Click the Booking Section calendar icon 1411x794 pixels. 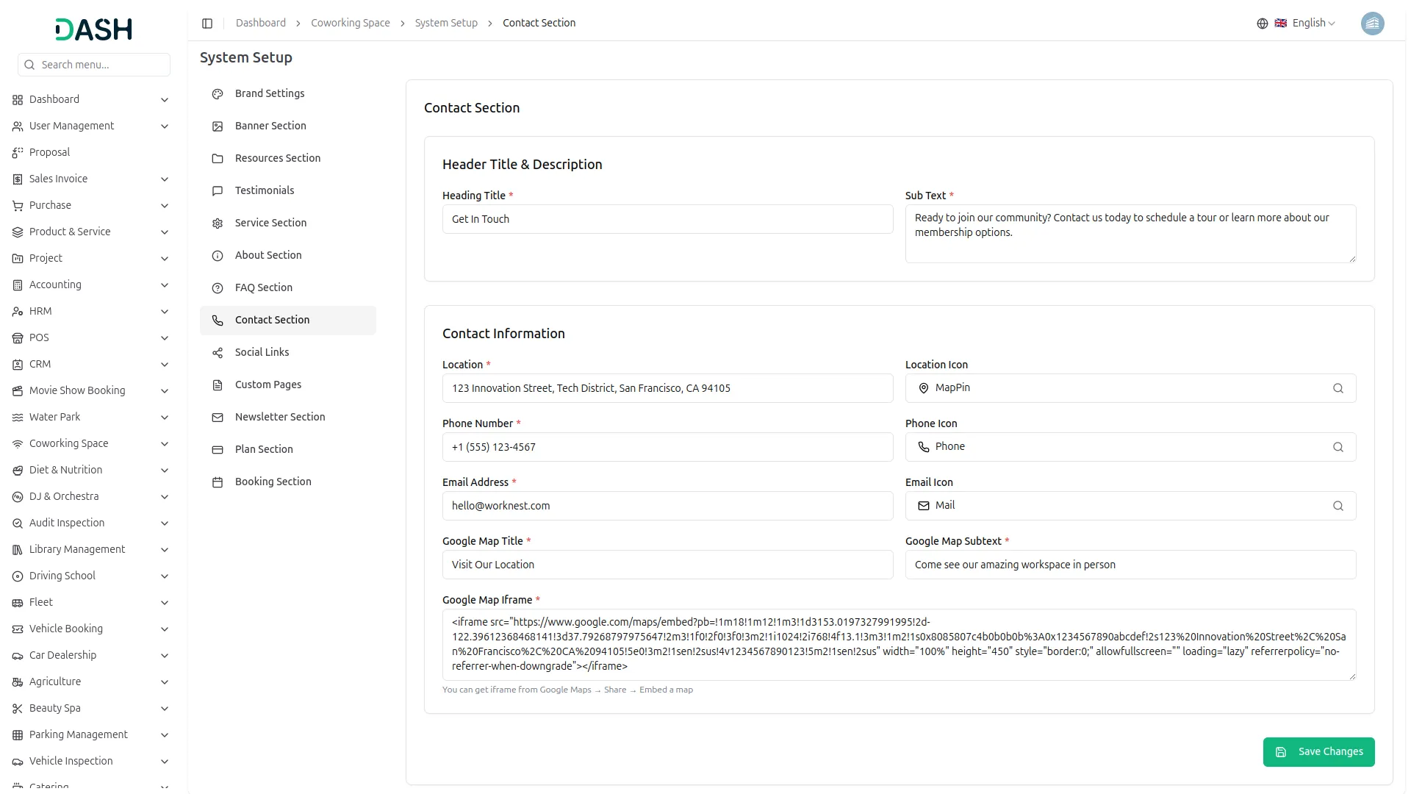point(218,482)
